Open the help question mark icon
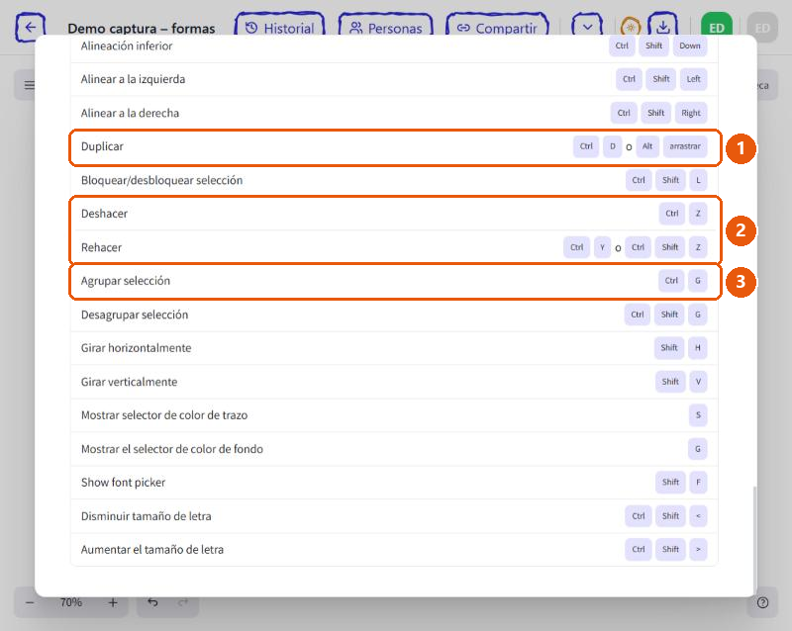The image size is (792, 631). [762, 602]
